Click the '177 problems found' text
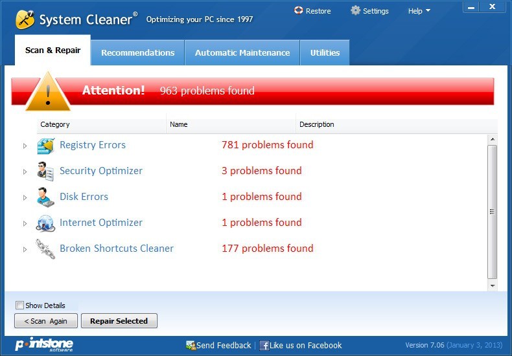The height and width of the screenshot is (356, 512). (x=268, y=249)
